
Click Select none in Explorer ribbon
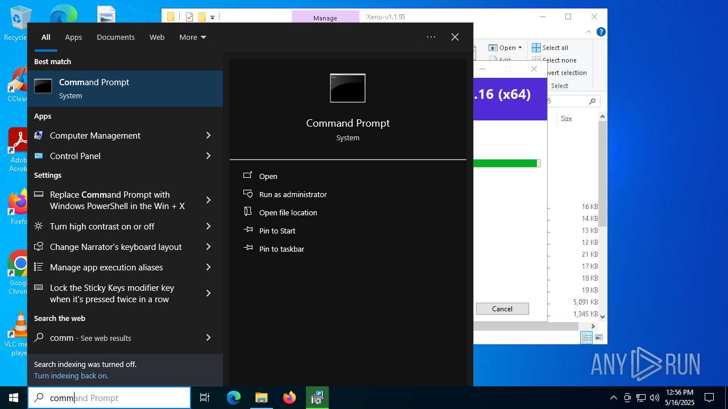click(555, 60)
